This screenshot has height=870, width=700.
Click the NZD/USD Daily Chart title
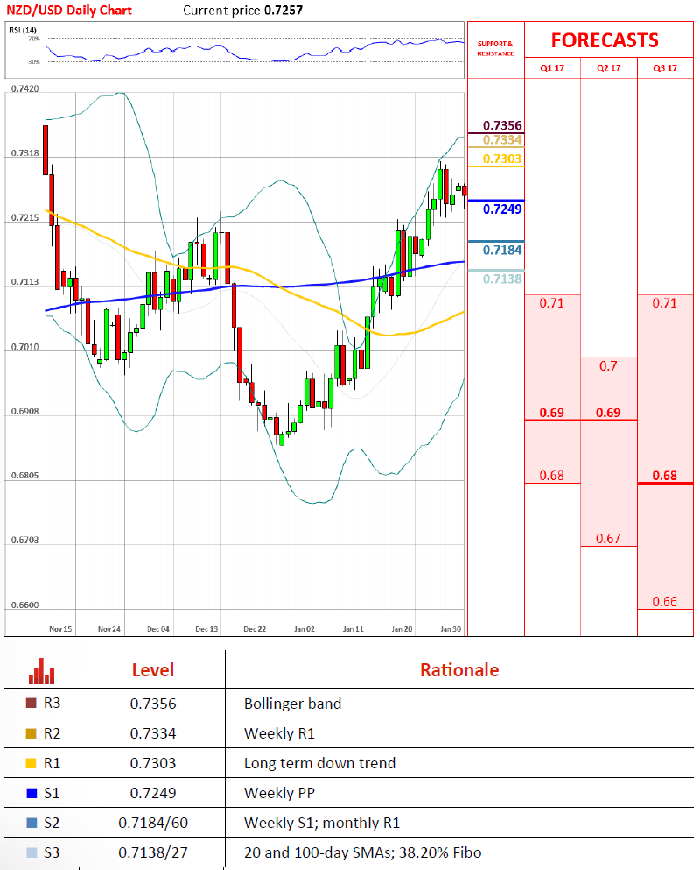71,11
